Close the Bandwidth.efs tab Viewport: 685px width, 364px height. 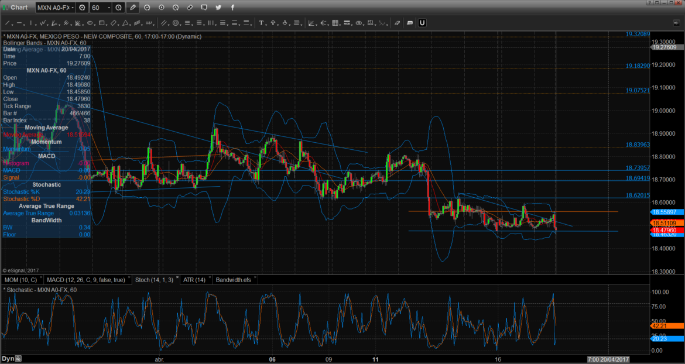tap(256, 278)
